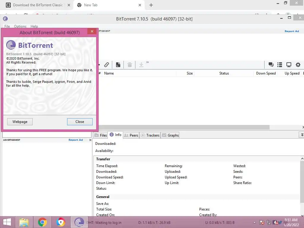Sort torrent list by Name column
This screenshot has width=304, height=228.
[x=140, y=73]
